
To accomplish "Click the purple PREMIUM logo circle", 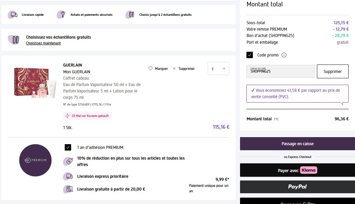I will pyautogui.click(x=35, y=160).
